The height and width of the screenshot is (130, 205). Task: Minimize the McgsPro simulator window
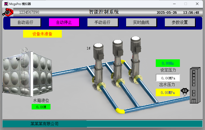(174, 4)
